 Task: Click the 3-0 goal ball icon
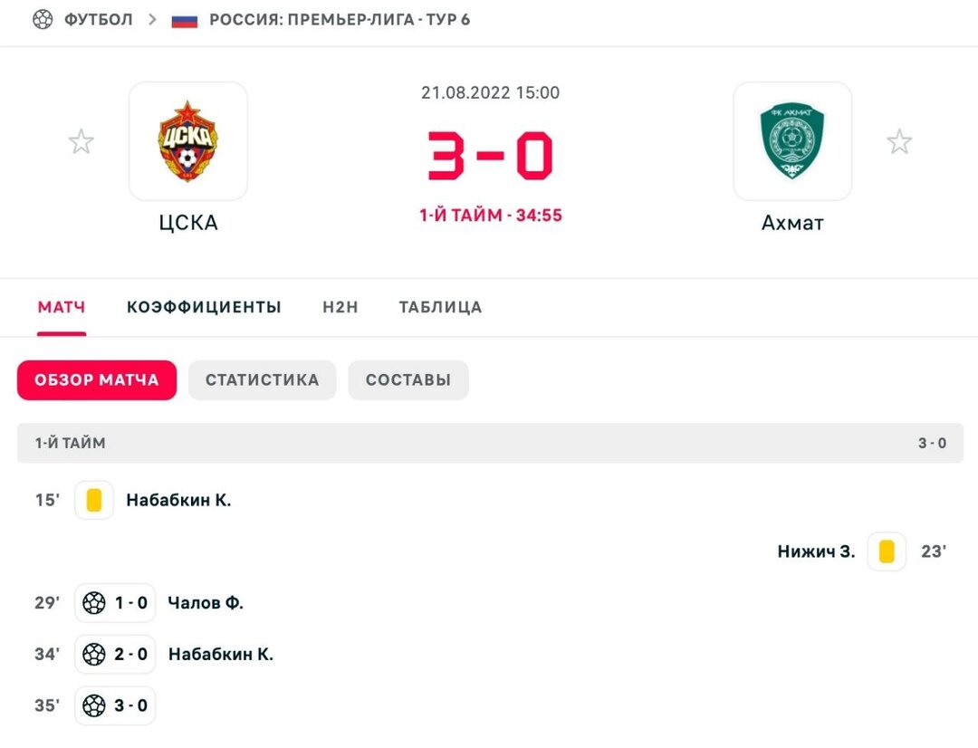pyautogui.click(x=94, y=705)
